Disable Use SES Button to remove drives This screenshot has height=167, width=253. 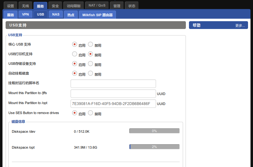tap(90, 113)
